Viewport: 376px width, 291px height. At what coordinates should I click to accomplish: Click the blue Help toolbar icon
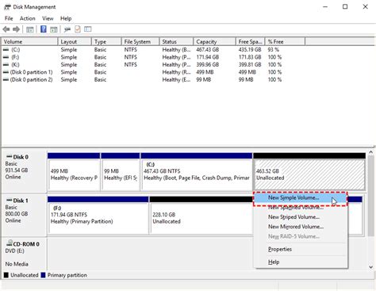click(x=44, y=29)
